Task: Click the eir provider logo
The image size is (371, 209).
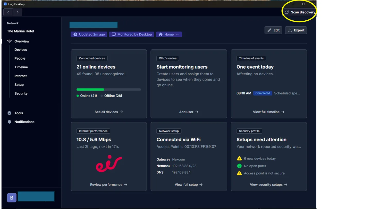Action: coord(109,164)
